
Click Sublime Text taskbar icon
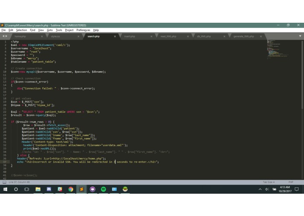pos(82,189)
